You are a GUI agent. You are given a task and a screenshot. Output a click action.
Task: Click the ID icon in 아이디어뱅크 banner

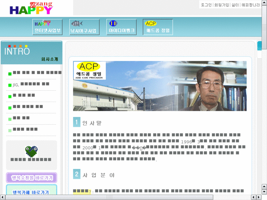pos(113,23)
